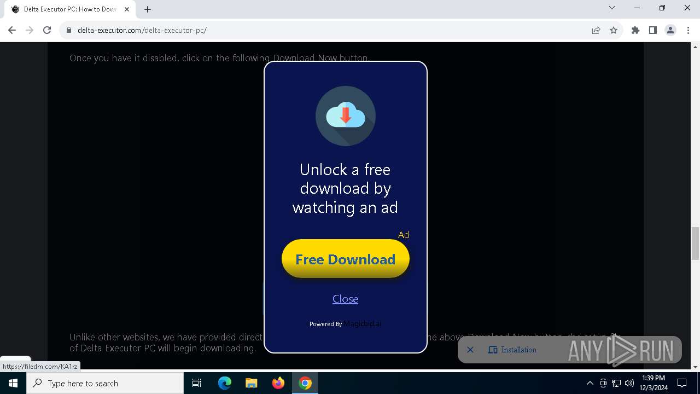Click the cloud download icon in popup
This screenshot has height=394, width=700.
(345, 115)
